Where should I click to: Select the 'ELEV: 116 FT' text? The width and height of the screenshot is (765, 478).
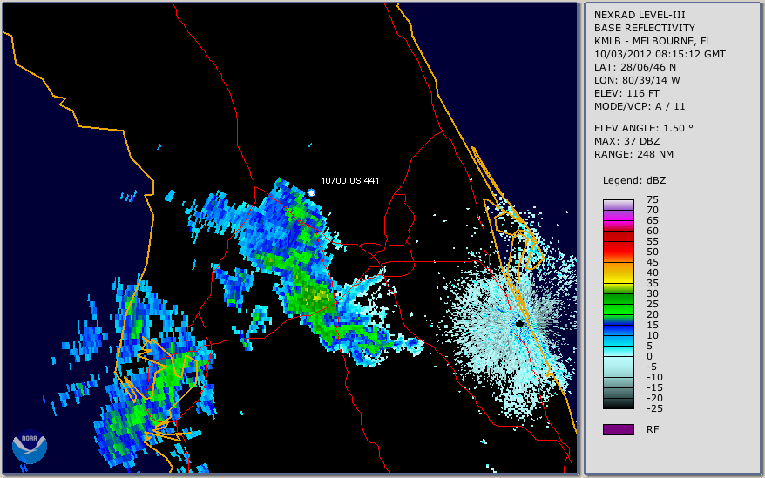point(626,93)
